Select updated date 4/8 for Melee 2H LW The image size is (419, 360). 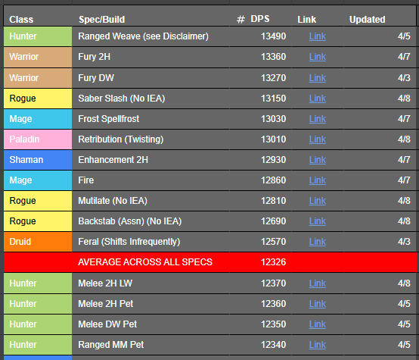click(x=404, y=283)
